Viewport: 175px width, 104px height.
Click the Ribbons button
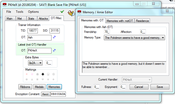[25, 87]
